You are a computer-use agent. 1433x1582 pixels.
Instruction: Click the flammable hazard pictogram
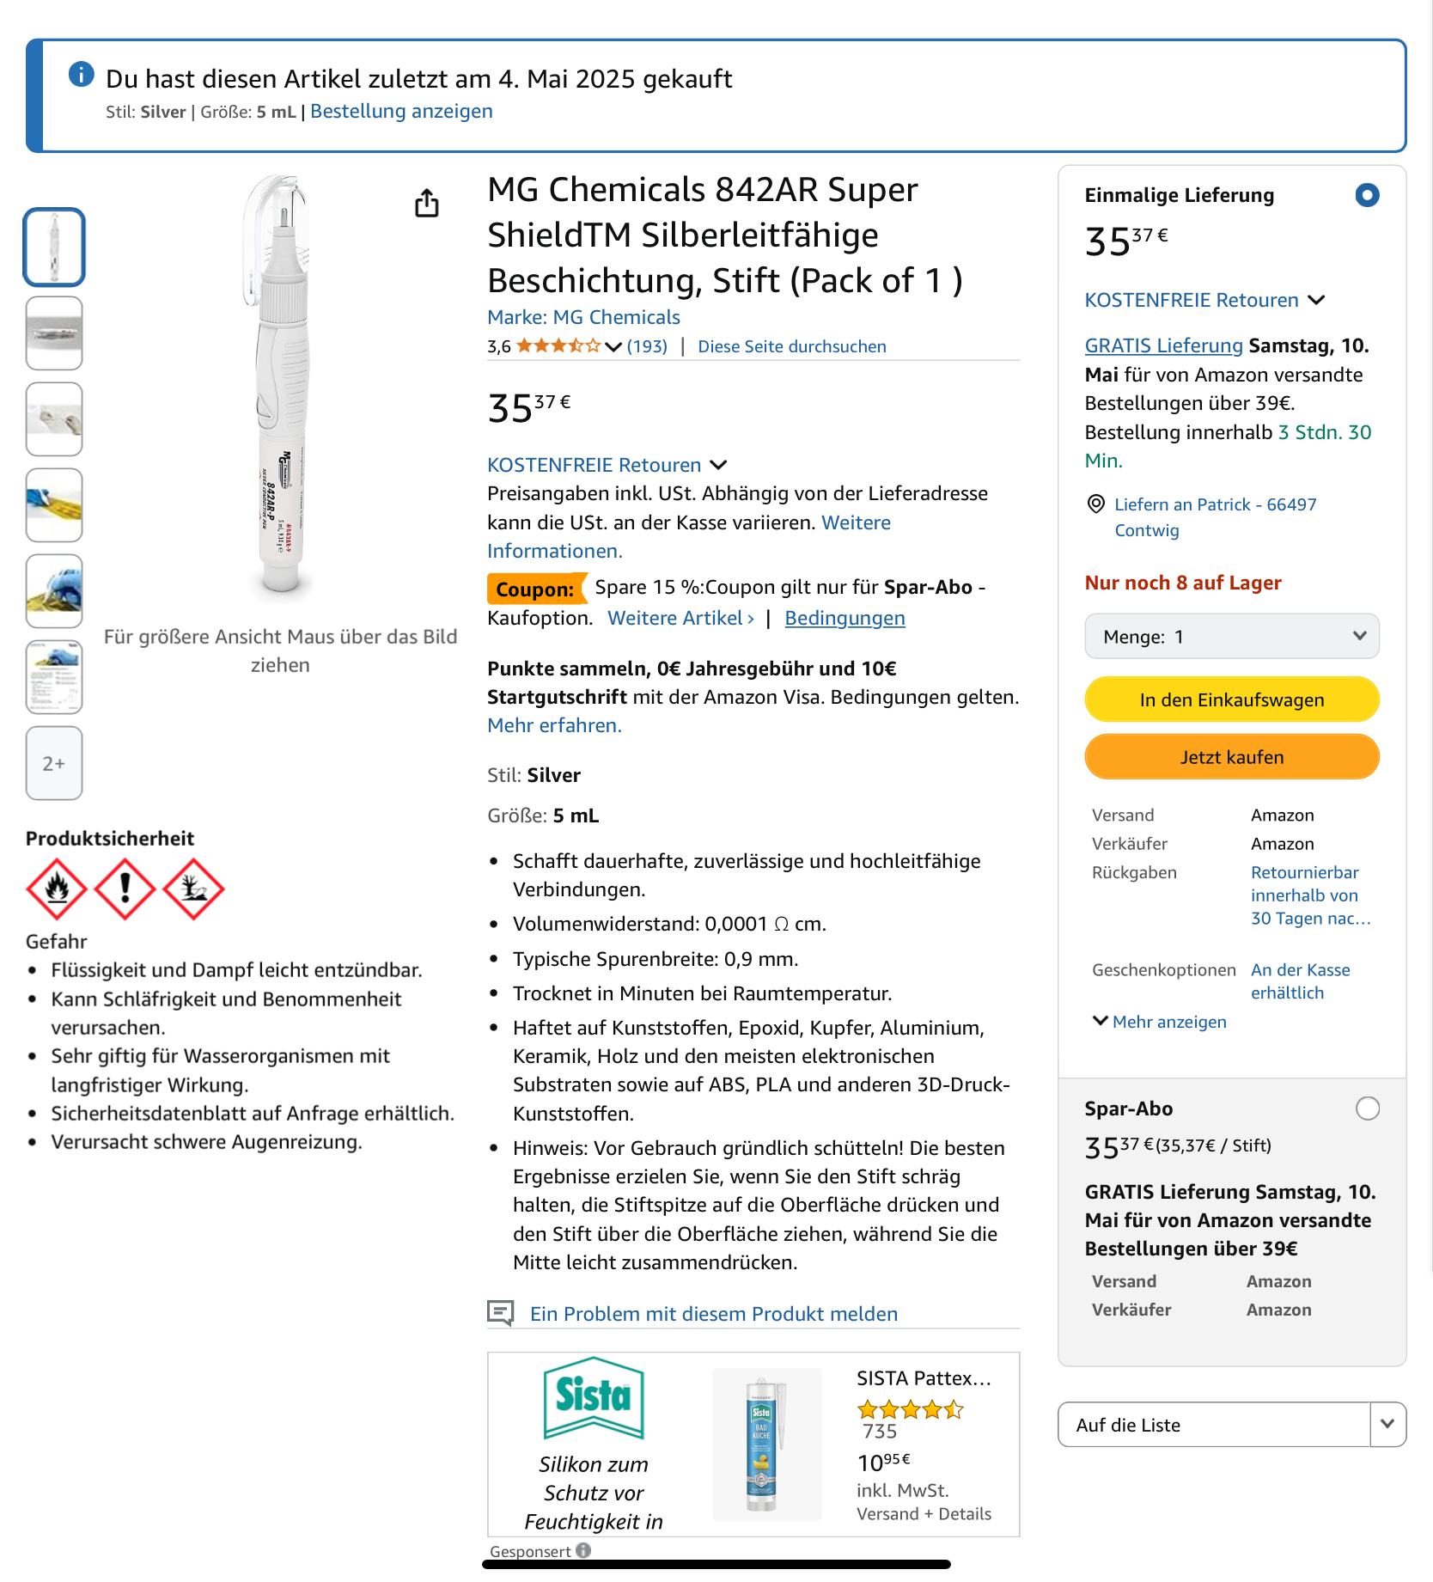(x=57, y=889)
